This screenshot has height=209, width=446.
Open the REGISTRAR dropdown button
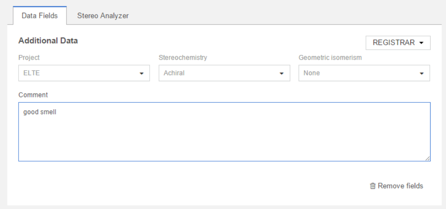click(x=394, y=43)
